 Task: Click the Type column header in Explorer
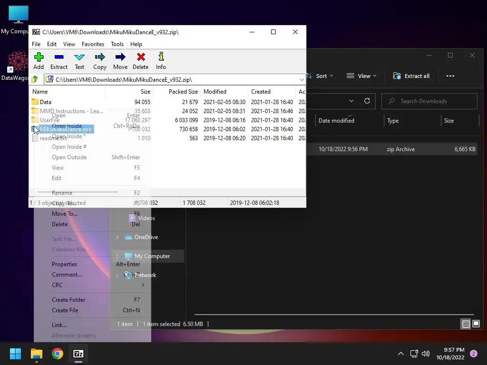point(412,120)
